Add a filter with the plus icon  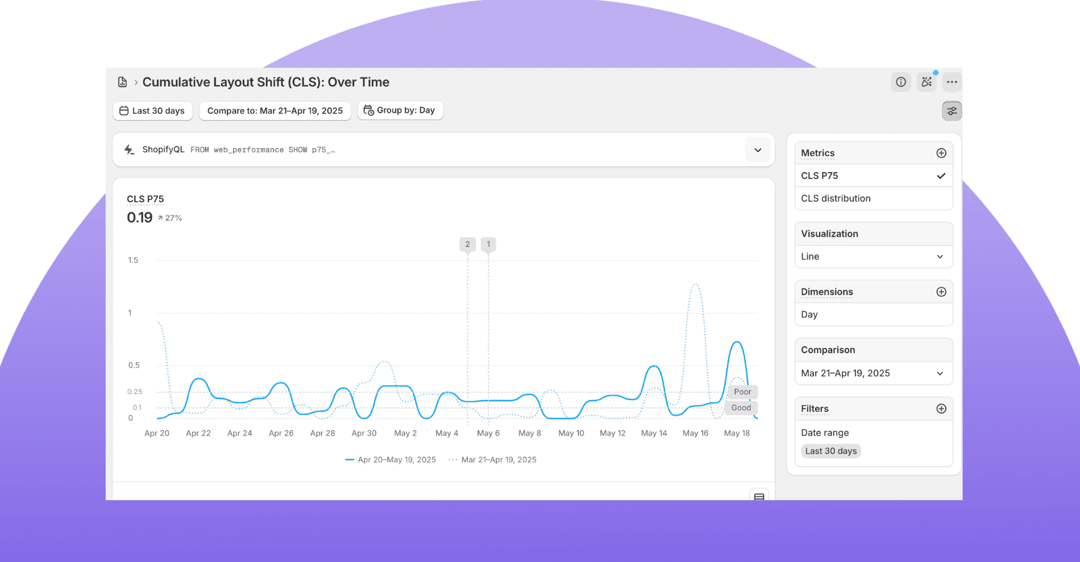(941, 409)
